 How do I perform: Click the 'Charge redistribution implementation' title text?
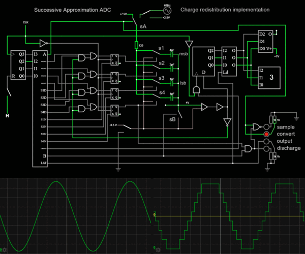[x=225, y=10]
